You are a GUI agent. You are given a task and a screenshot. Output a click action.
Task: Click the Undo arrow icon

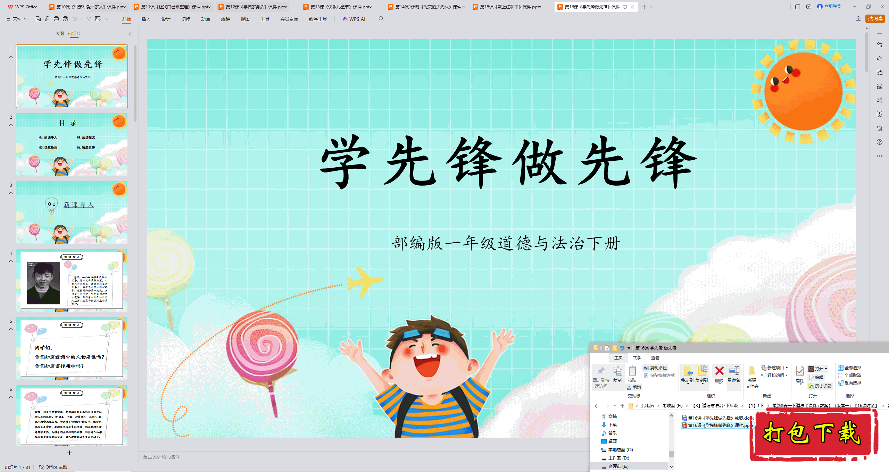coord(75,19)
